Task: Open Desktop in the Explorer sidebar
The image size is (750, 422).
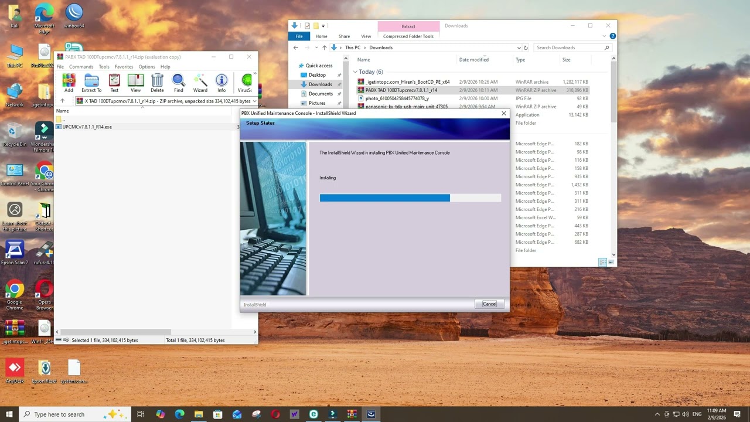Action: 317,75
